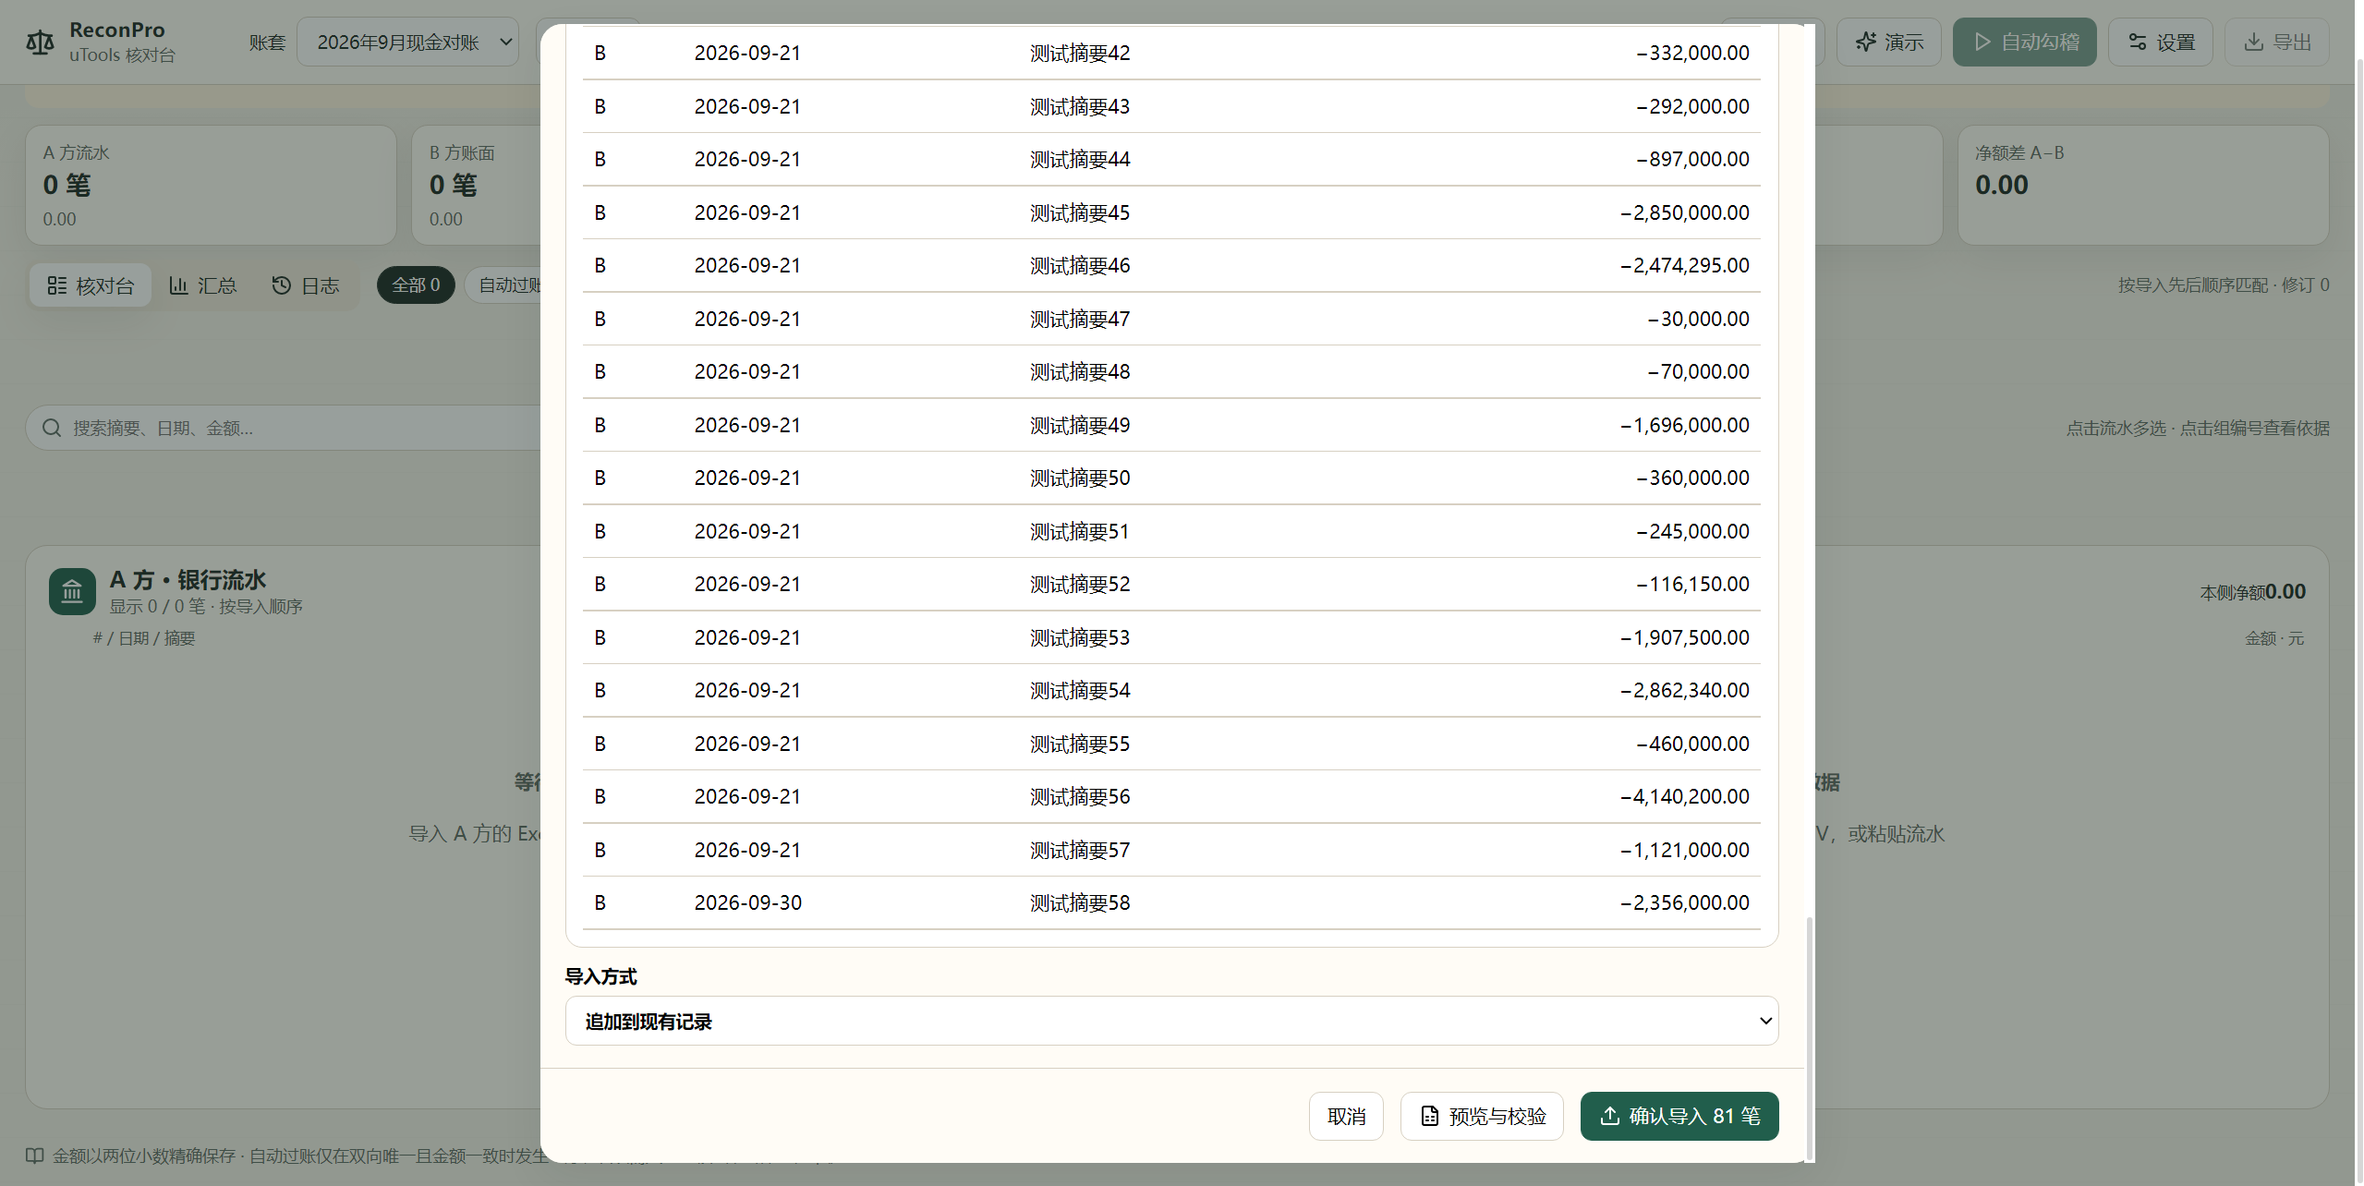Click the A 方流水 summary card

coord(211,185)
